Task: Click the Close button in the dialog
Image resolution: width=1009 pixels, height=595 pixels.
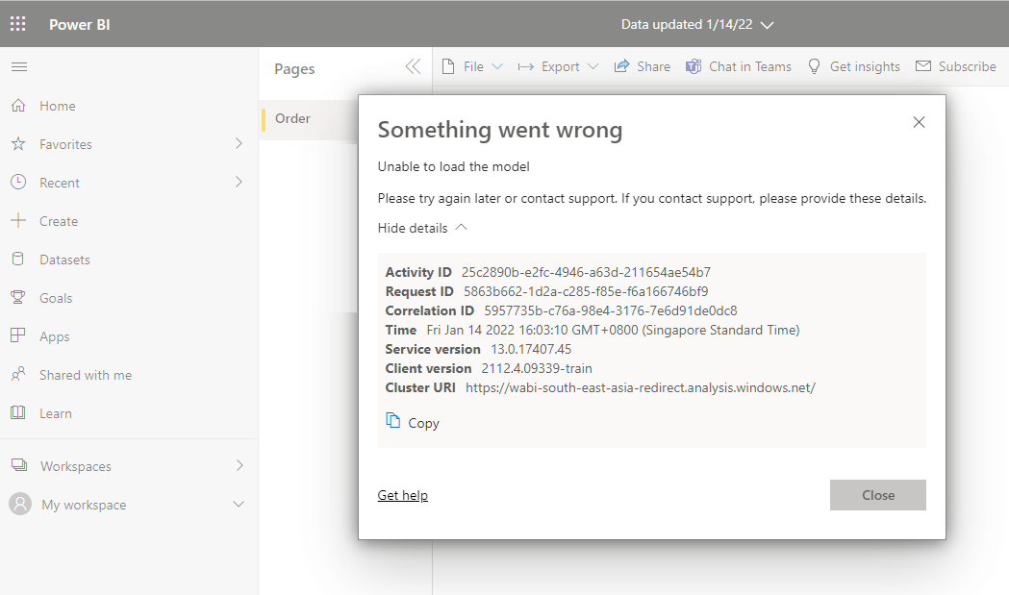Action: click(878, 495)
